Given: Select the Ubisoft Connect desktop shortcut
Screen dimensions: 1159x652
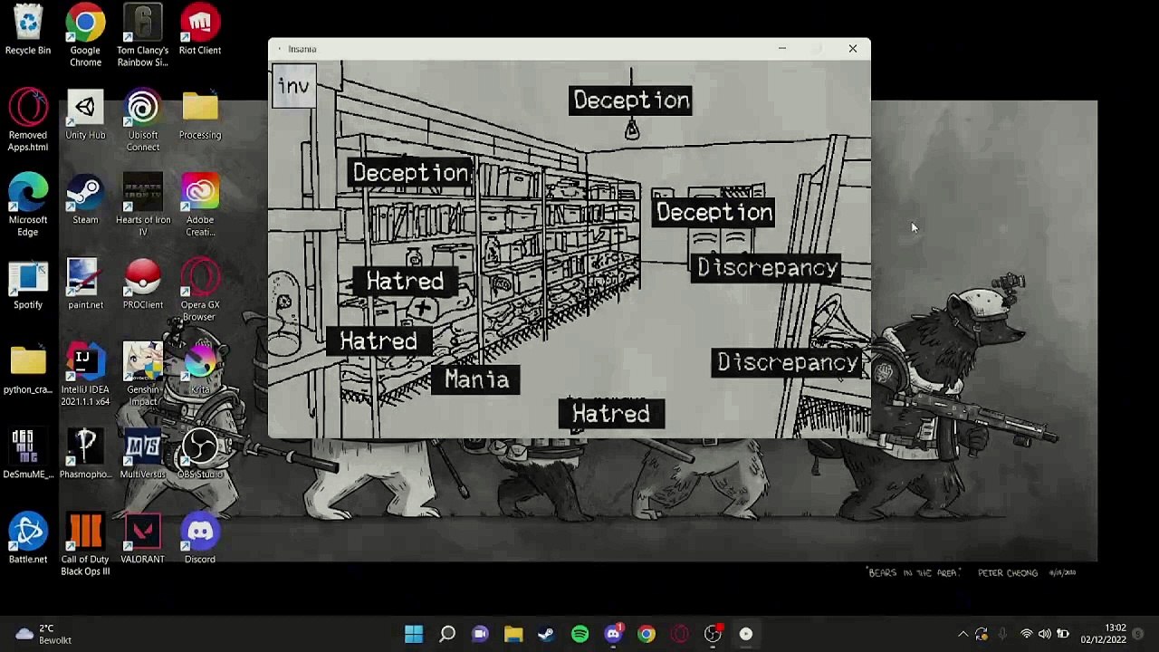Looking at the screenshot, I should click(x=142, y=120).
